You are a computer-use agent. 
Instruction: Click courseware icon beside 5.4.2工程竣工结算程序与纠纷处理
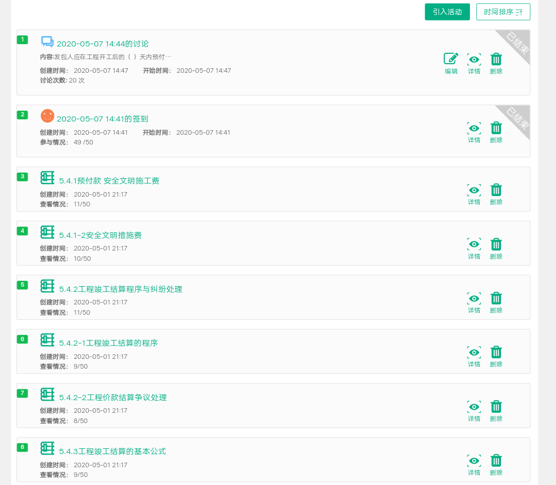pyautogui.click(x=47, y=286)
